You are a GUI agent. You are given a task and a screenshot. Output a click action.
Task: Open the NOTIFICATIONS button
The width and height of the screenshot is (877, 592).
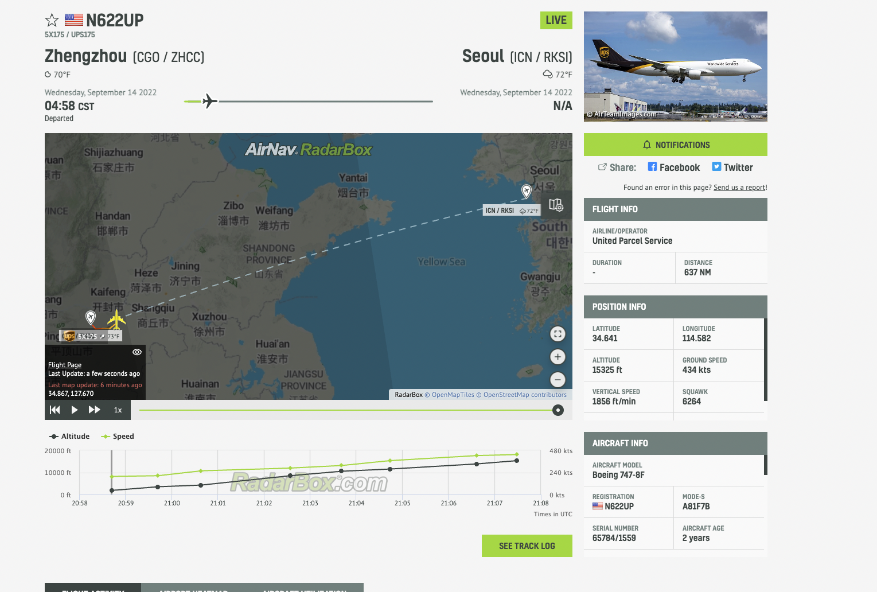pyautogui.click(x=676, y=145)
